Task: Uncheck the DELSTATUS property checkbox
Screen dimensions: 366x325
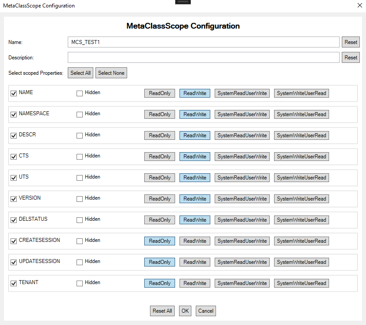Action: pyautogui.click(x=13, y=220)
